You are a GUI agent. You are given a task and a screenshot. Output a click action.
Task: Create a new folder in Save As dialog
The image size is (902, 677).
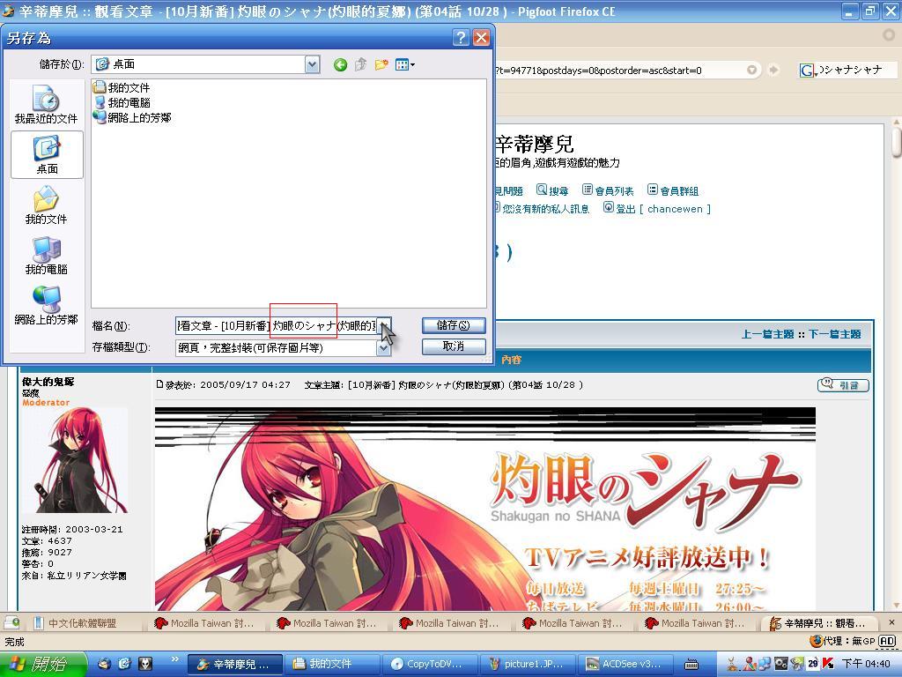click(381, 64)
